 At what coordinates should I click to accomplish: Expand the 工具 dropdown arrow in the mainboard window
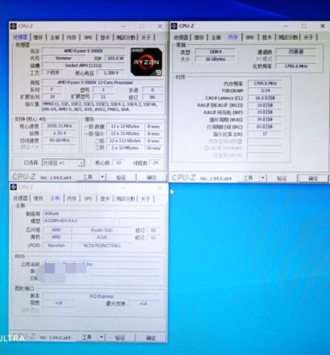(x=101, y=337)
